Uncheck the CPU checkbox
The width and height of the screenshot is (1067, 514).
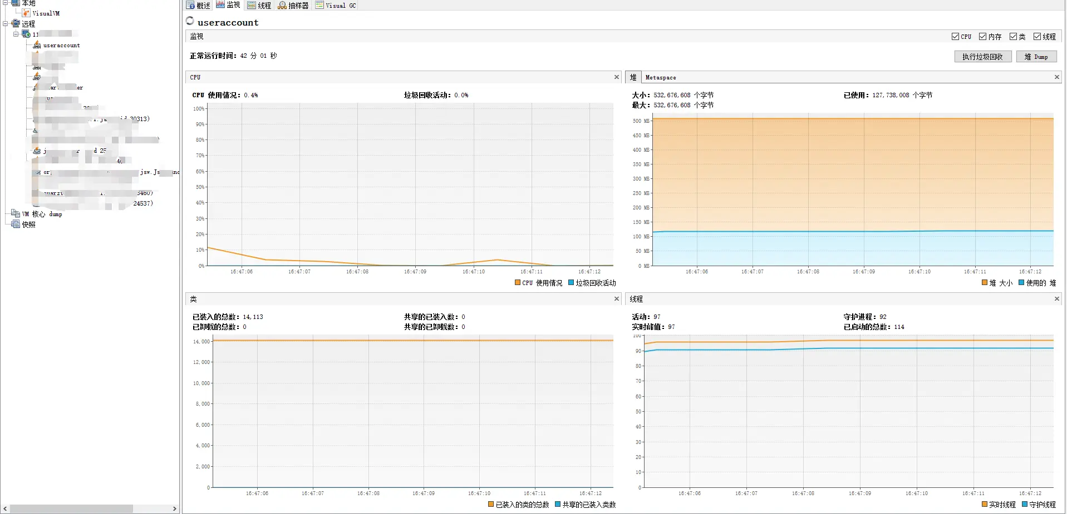955,36
